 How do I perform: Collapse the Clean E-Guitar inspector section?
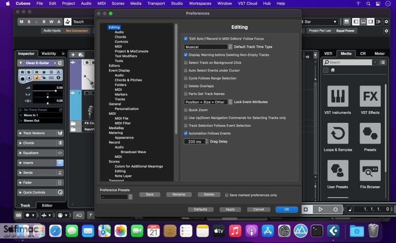click(21, 63)
